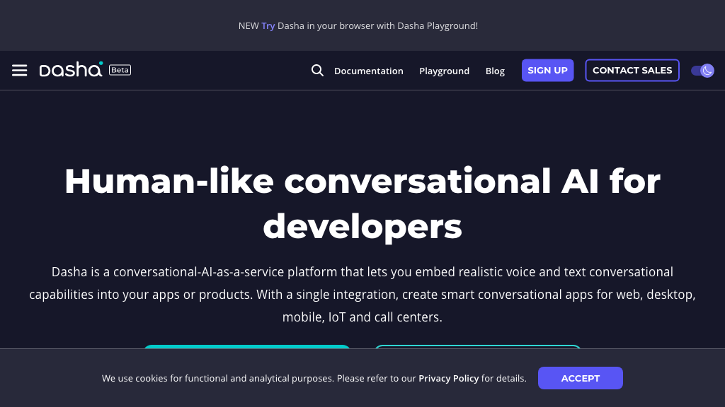The image size is (725, 407).
Task: Click the NEW label in the announcement banner
Action: pyautogui.click(x=248, y=25)
